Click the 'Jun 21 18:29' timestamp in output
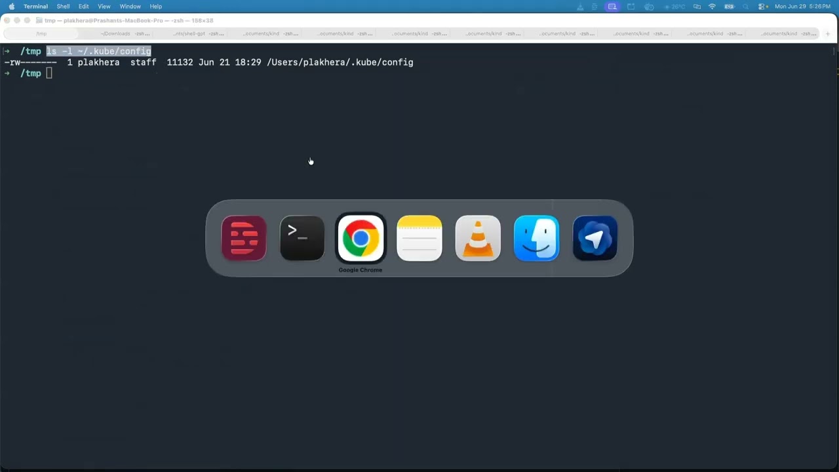 coord(229,62)
